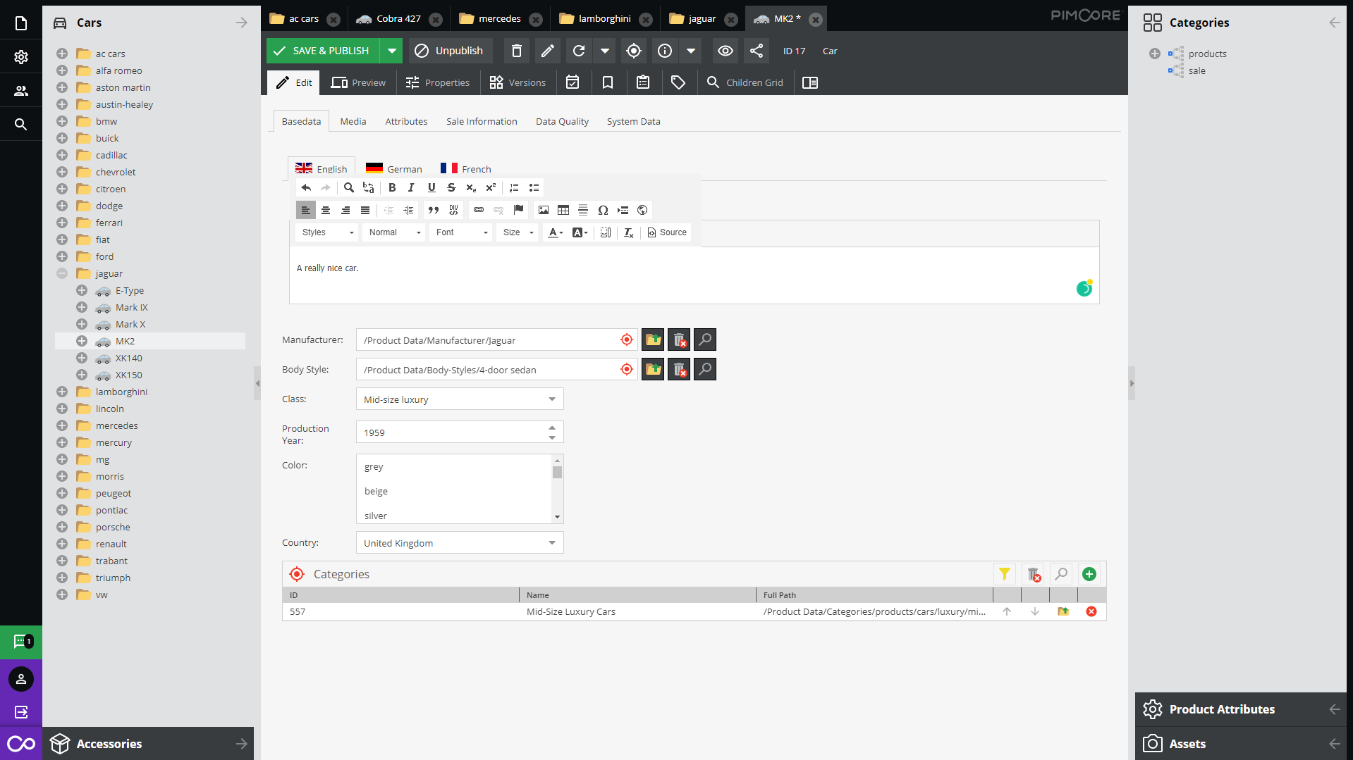Click the logout icon in sidebar

21,712
